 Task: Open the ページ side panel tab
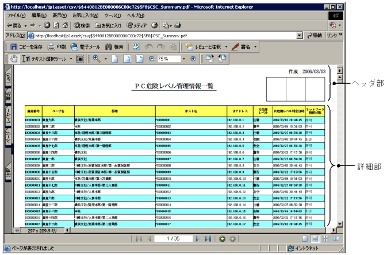point(7,138)
